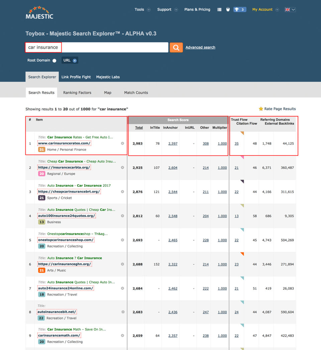Click the bucket icon in the header

(x=228, y=9)
